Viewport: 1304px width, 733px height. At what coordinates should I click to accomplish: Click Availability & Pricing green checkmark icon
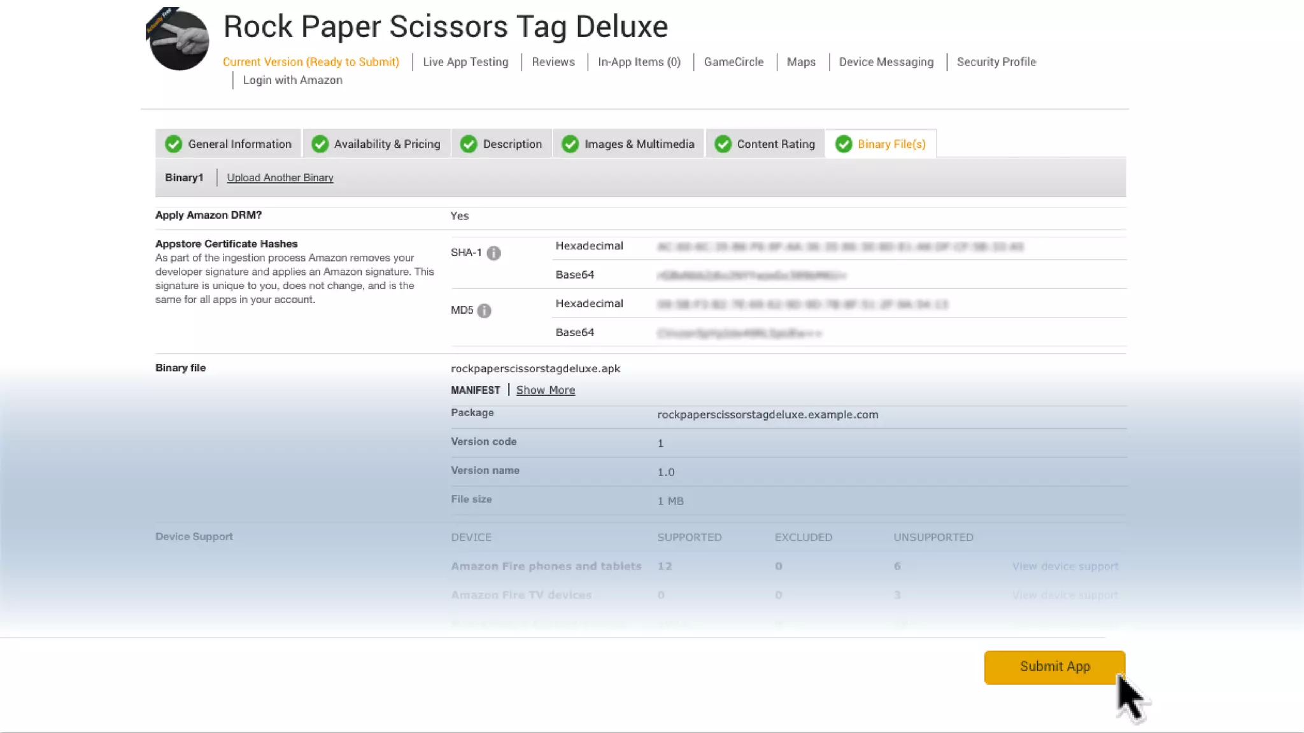320,144
